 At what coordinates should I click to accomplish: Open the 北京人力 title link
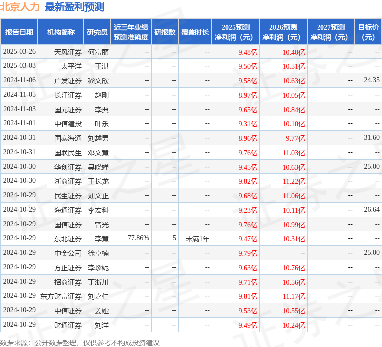tap(20, 7)
